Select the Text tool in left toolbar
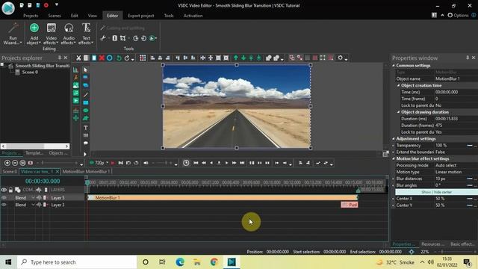The height and width of the screenshot is (269, 478). coord(86,128)
